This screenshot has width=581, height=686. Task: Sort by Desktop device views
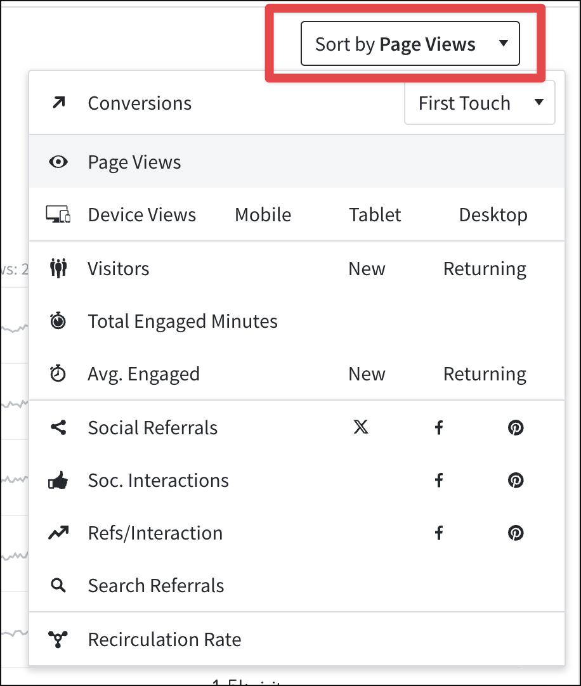[x=493, y=215]
